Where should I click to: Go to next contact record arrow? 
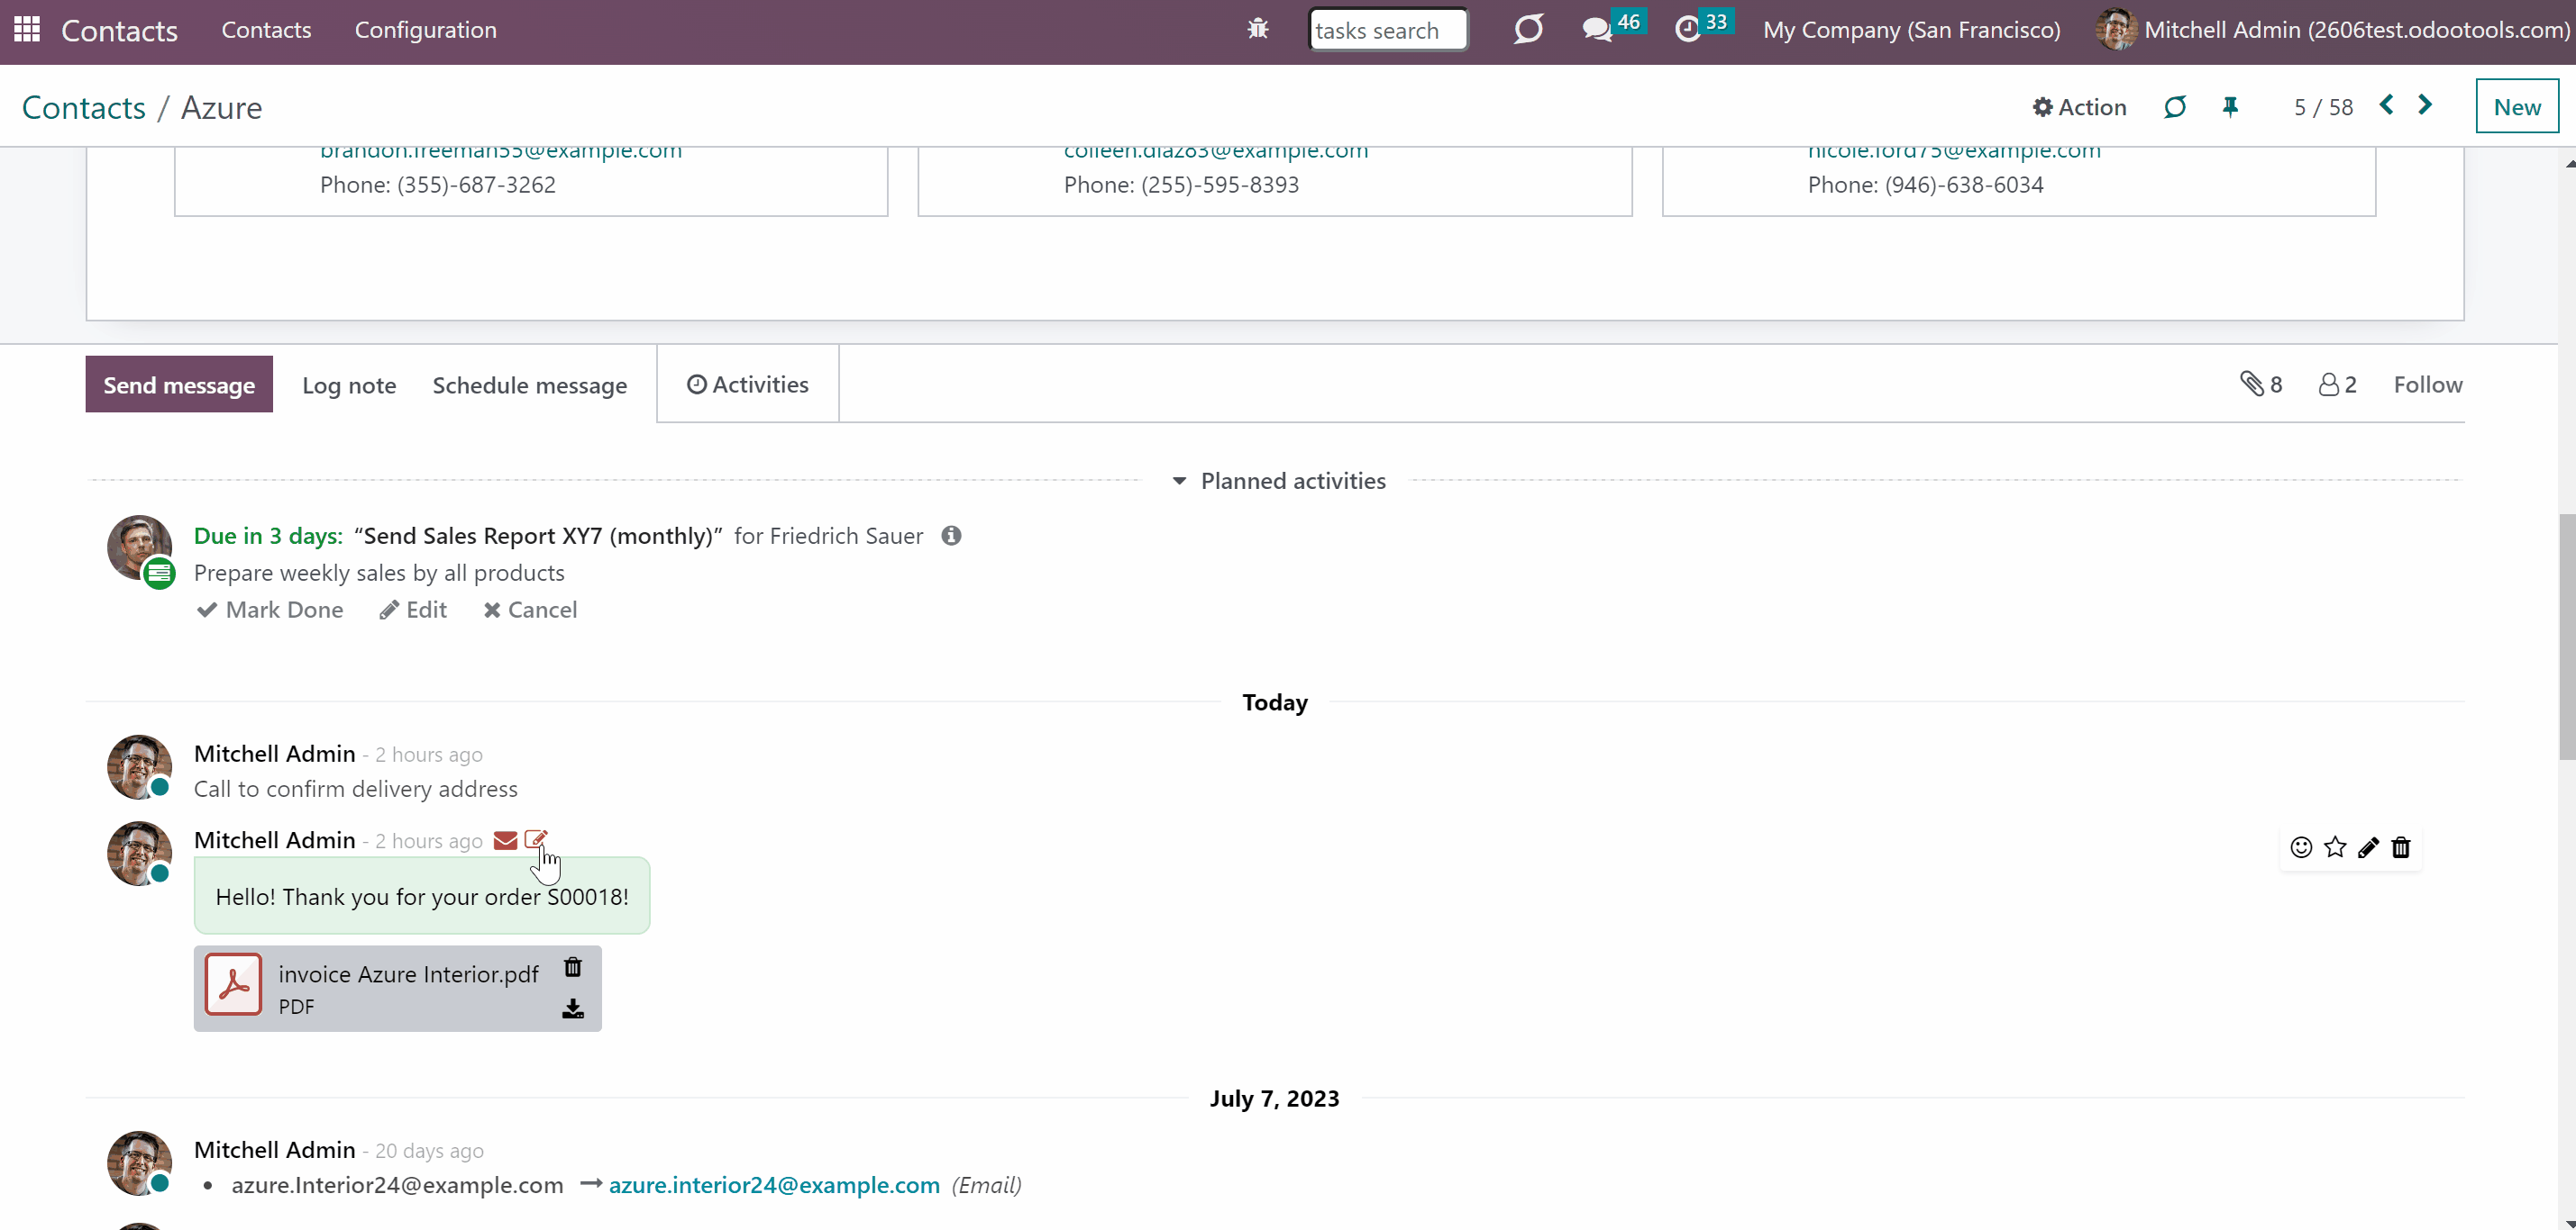point(2425,105)
